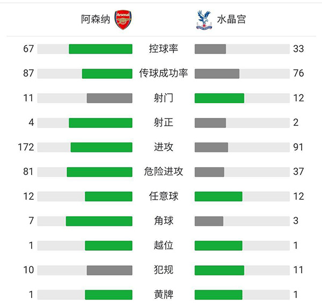Click the 射正 stat label

click(163, 123)
